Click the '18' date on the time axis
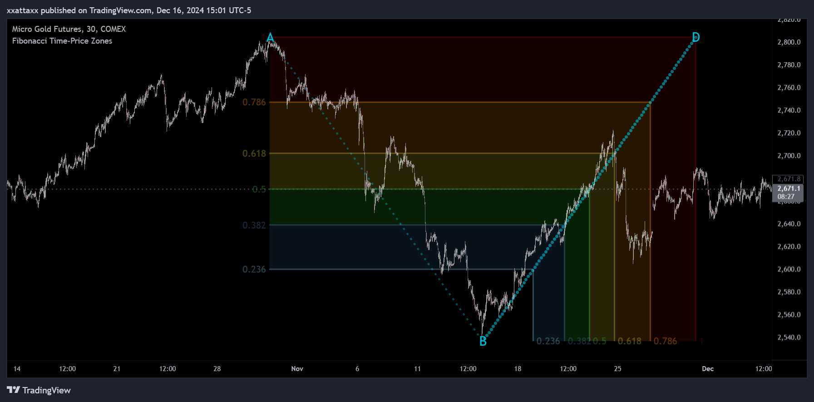The width and height of the screenshot is (814, 402). pyautogui.click(x=518, y=369)
